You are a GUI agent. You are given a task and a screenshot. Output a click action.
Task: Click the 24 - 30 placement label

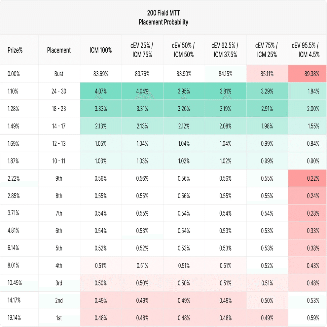click(x=59, y=91)
